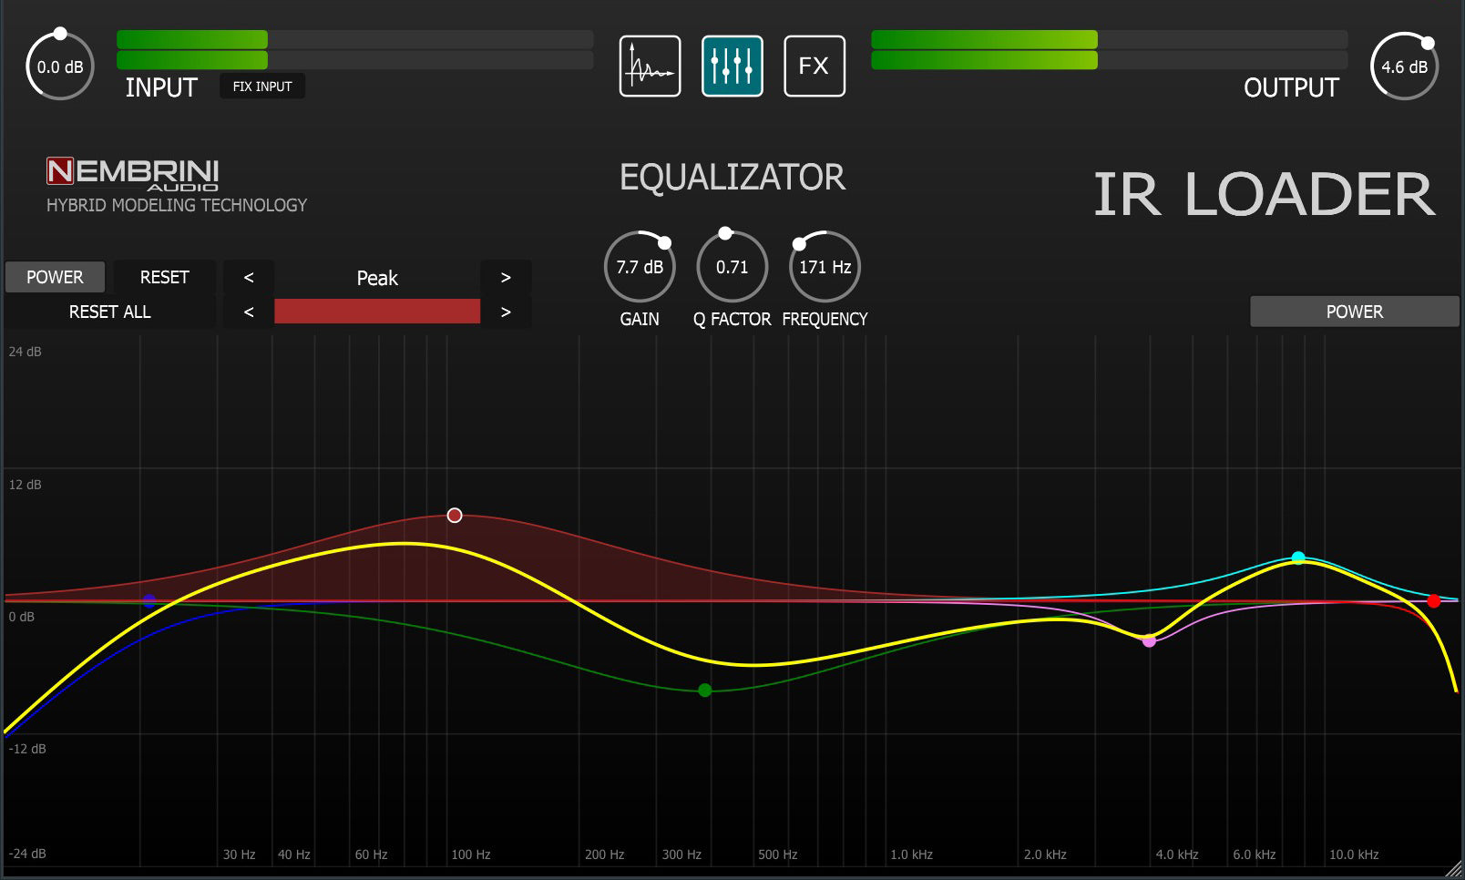Click the Output gain knob
This screenshot has width=1465, height=880.
coord(1403,67)
